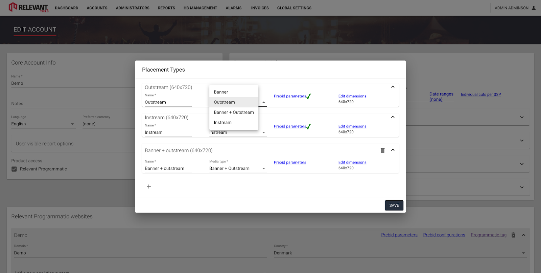Click the Name field containing Outstream
Viewport: 541px width, 273px height.
coord(168,102)
